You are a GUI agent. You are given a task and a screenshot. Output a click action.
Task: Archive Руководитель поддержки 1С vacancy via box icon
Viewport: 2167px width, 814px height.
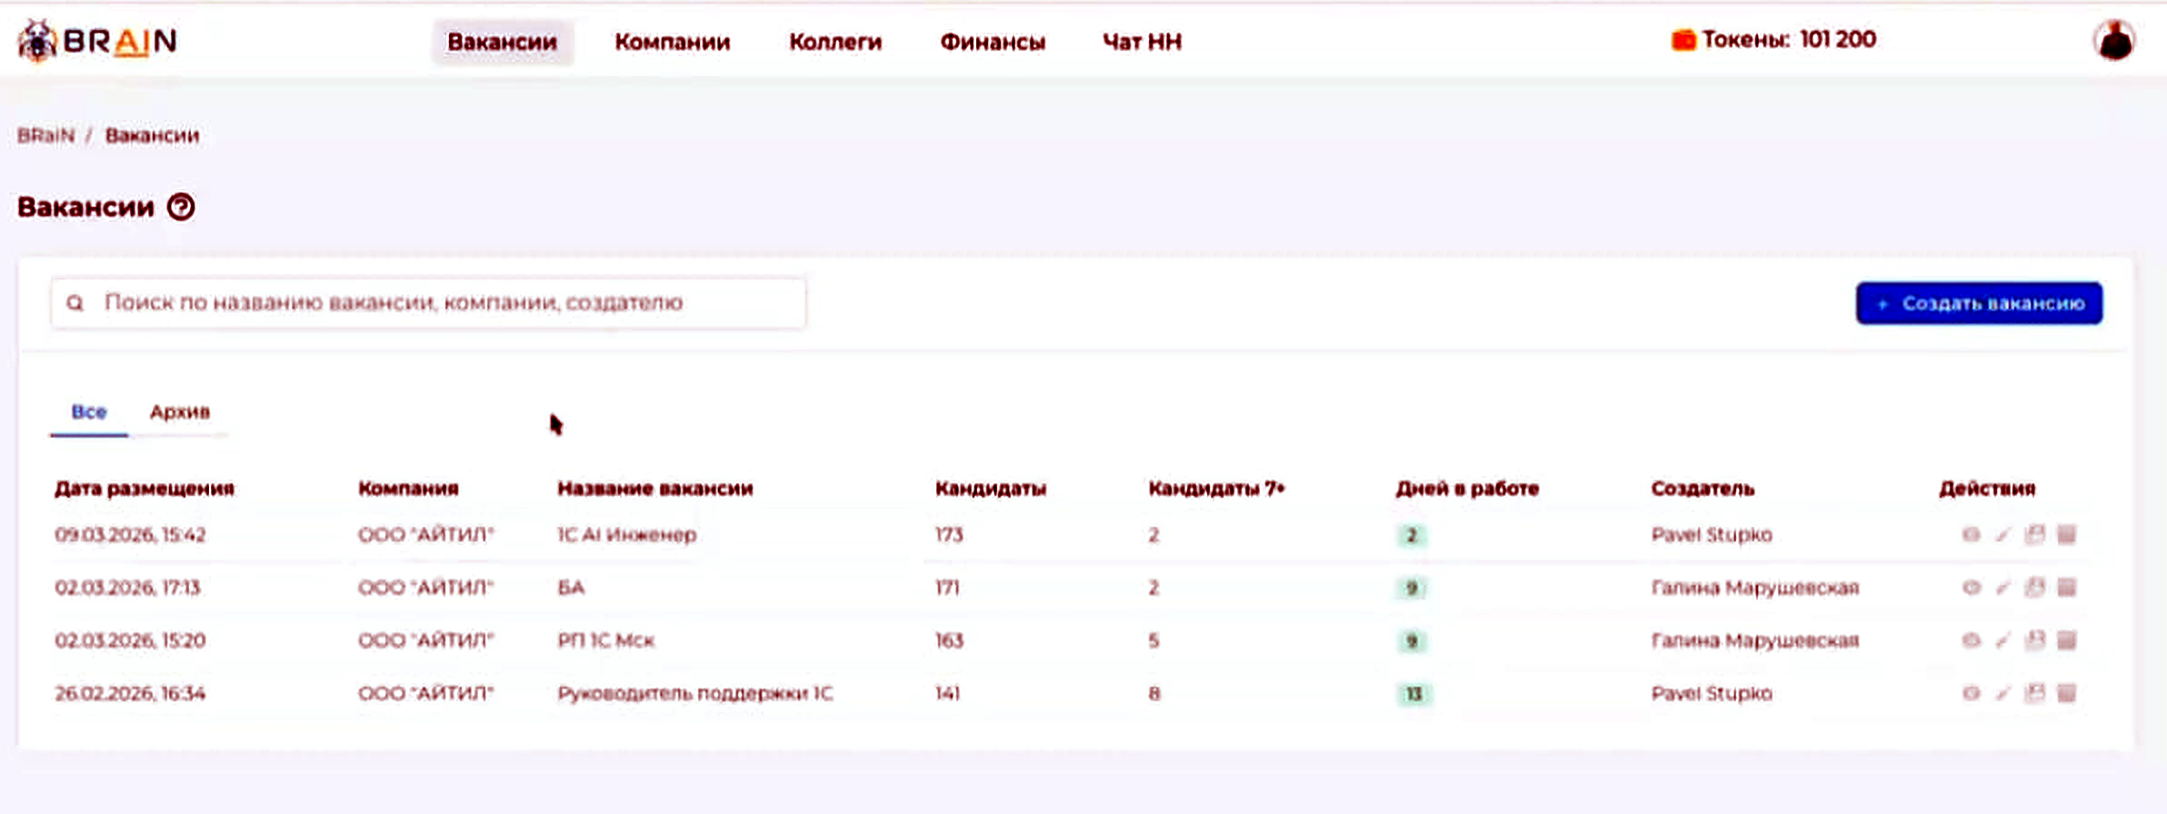click(x=2066, y=693)
